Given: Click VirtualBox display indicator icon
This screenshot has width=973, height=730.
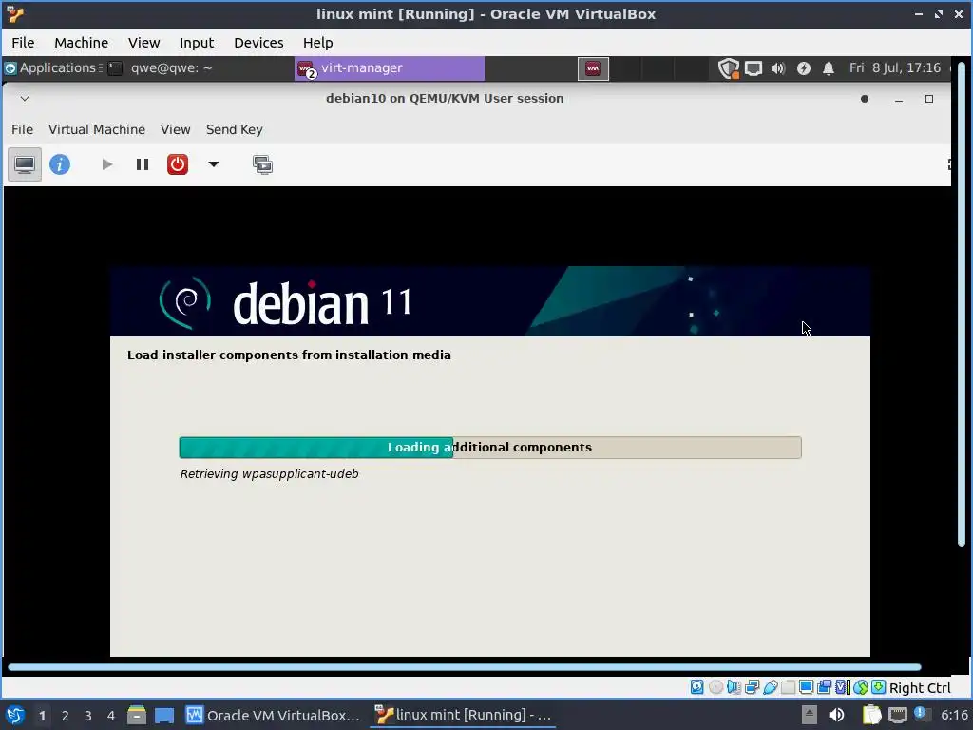Looking at the screenshot, I should [x=806, y=687].
